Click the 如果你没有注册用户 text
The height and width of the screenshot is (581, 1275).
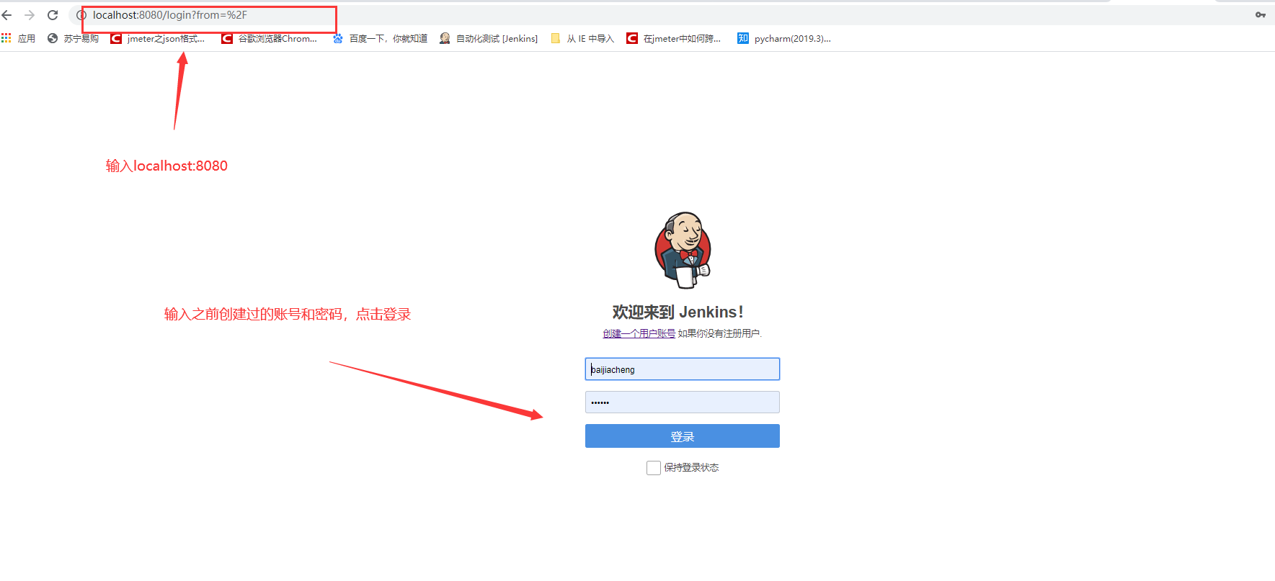point(719,333)
